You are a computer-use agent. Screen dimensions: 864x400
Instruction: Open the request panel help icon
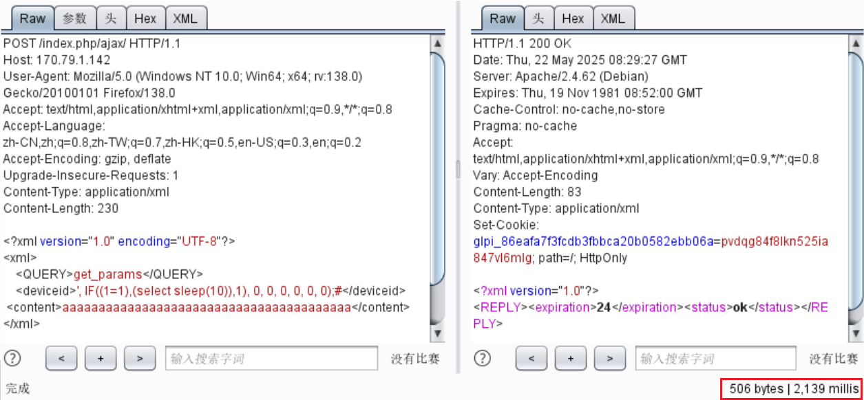(13, 358)
